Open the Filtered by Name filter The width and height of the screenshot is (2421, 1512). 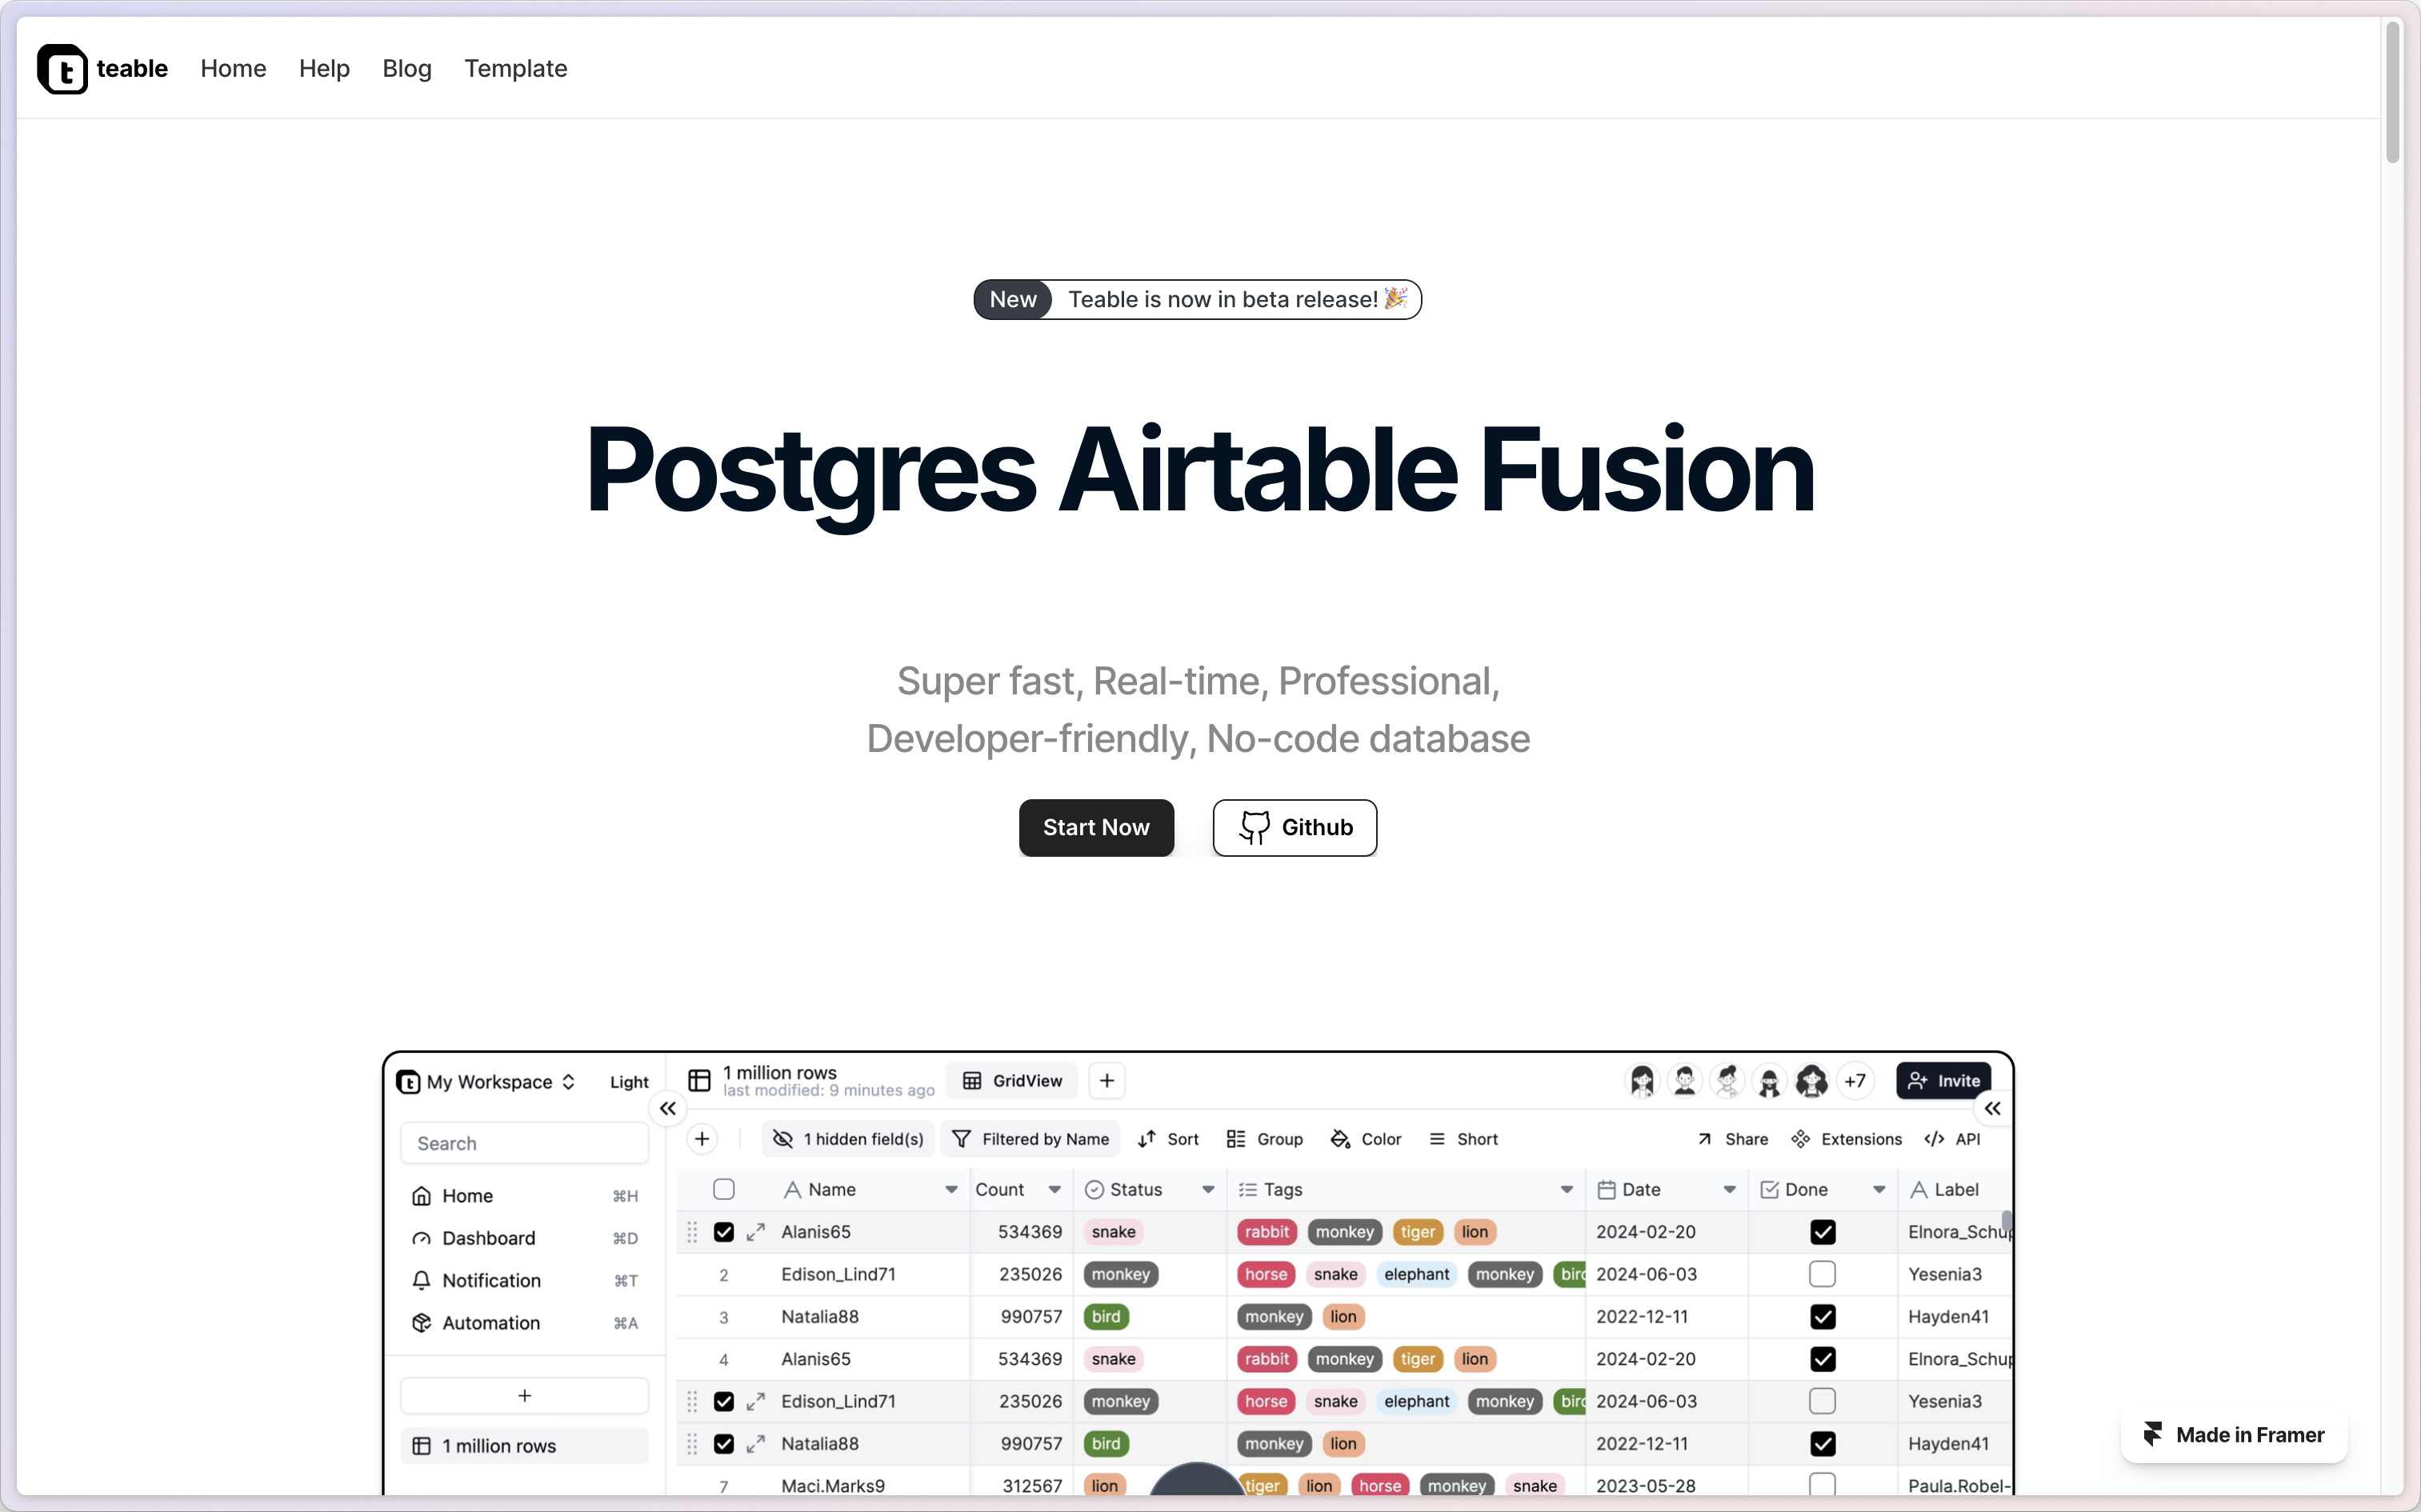pyautogui.click(x=1031, y=1139)
